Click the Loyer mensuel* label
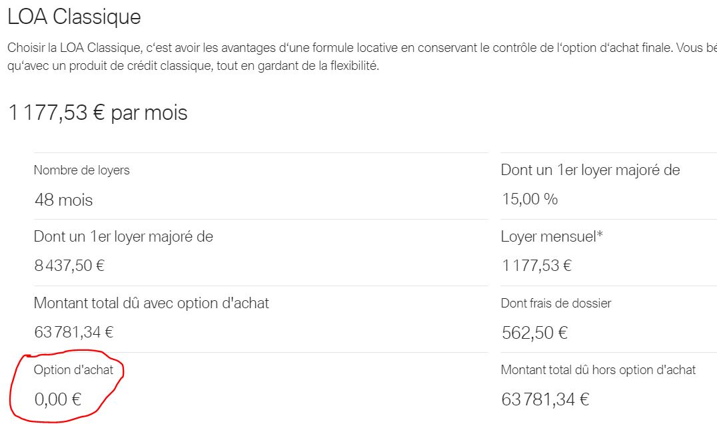717x424 pixels. click(552, 236)
